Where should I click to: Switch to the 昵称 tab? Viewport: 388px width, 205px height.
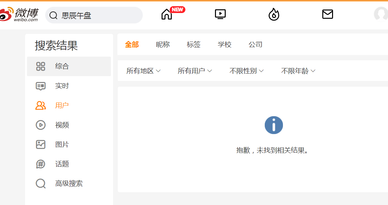pos(163,44)
